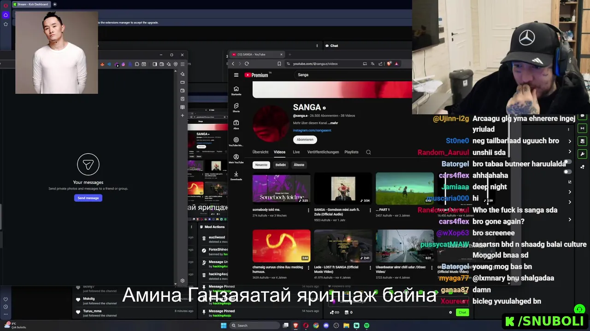Viewport: 590px width, 331px height.
Task: Open Downloads in YouTube sidebar
Action: point(236,176)
